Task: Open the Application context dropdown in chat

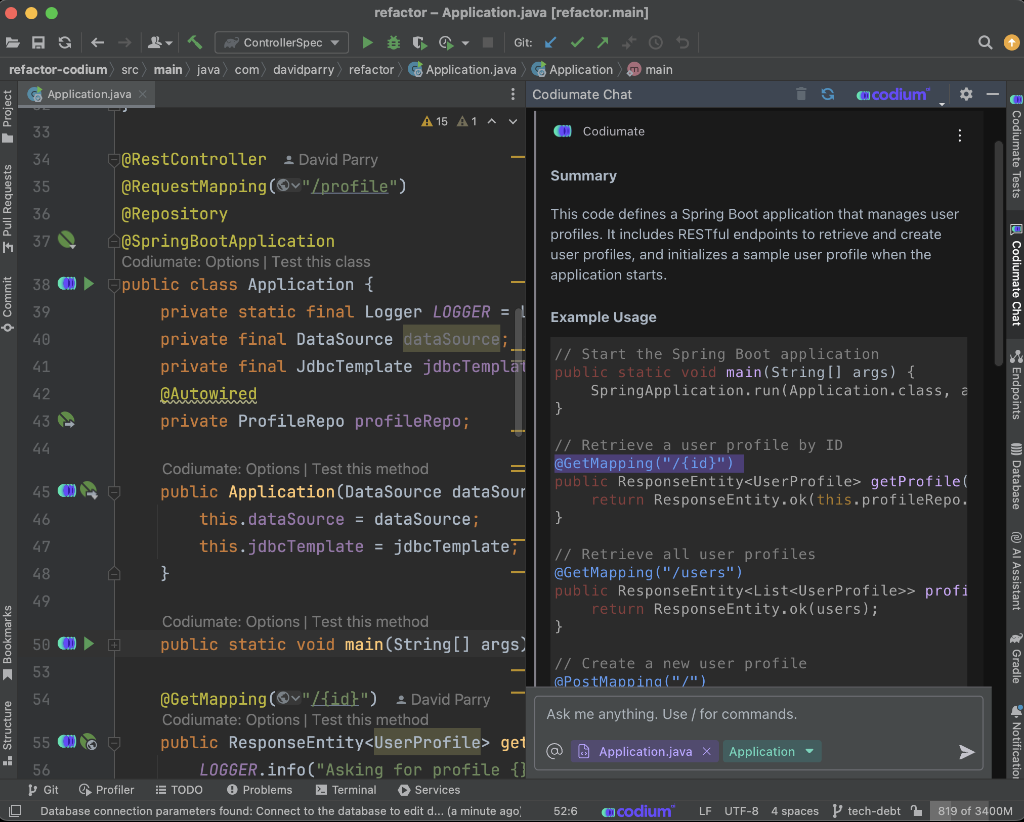Action: click(772, 751)
